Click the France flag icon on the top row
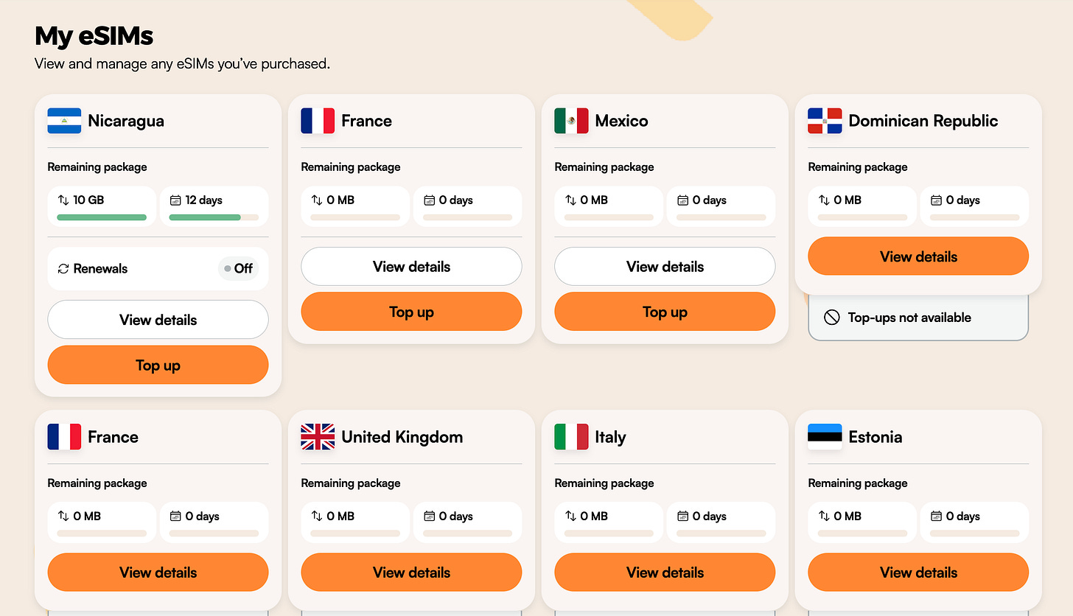Viewport: 1073px width, 616px height. click(x=317, y=121)
